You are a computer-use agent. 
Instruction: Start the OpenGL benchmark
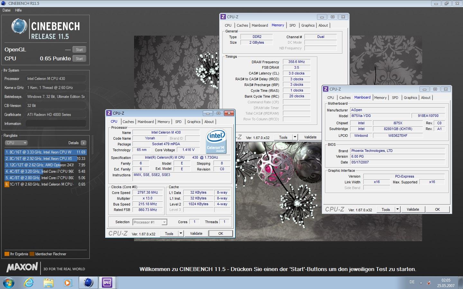[79, 50]
